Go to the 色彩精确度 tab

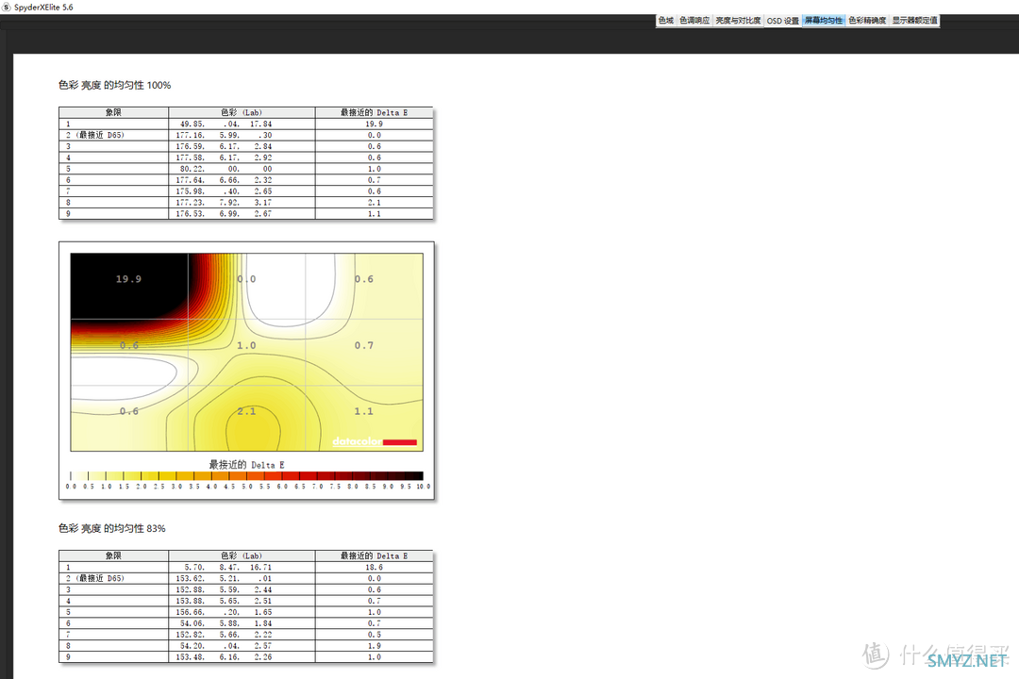pos(868,21)
